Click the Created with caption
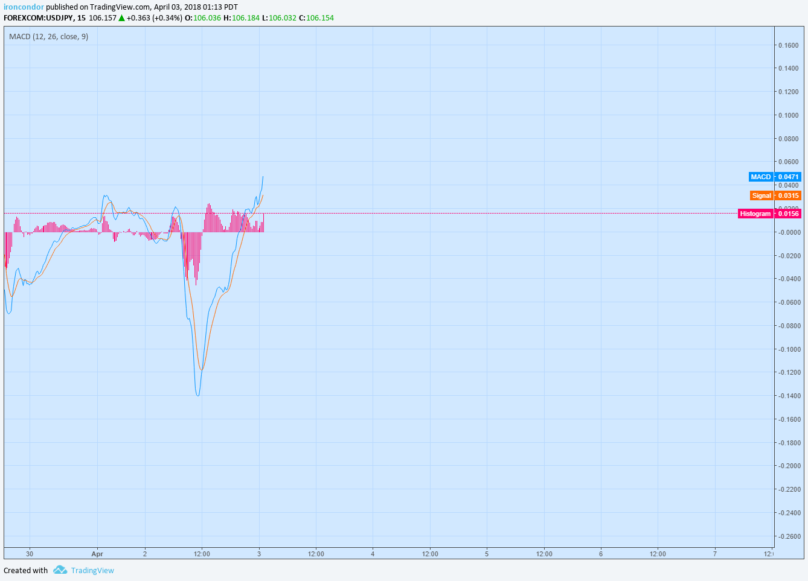The height and width of the screenshot is (581, 808). point(25,570)
